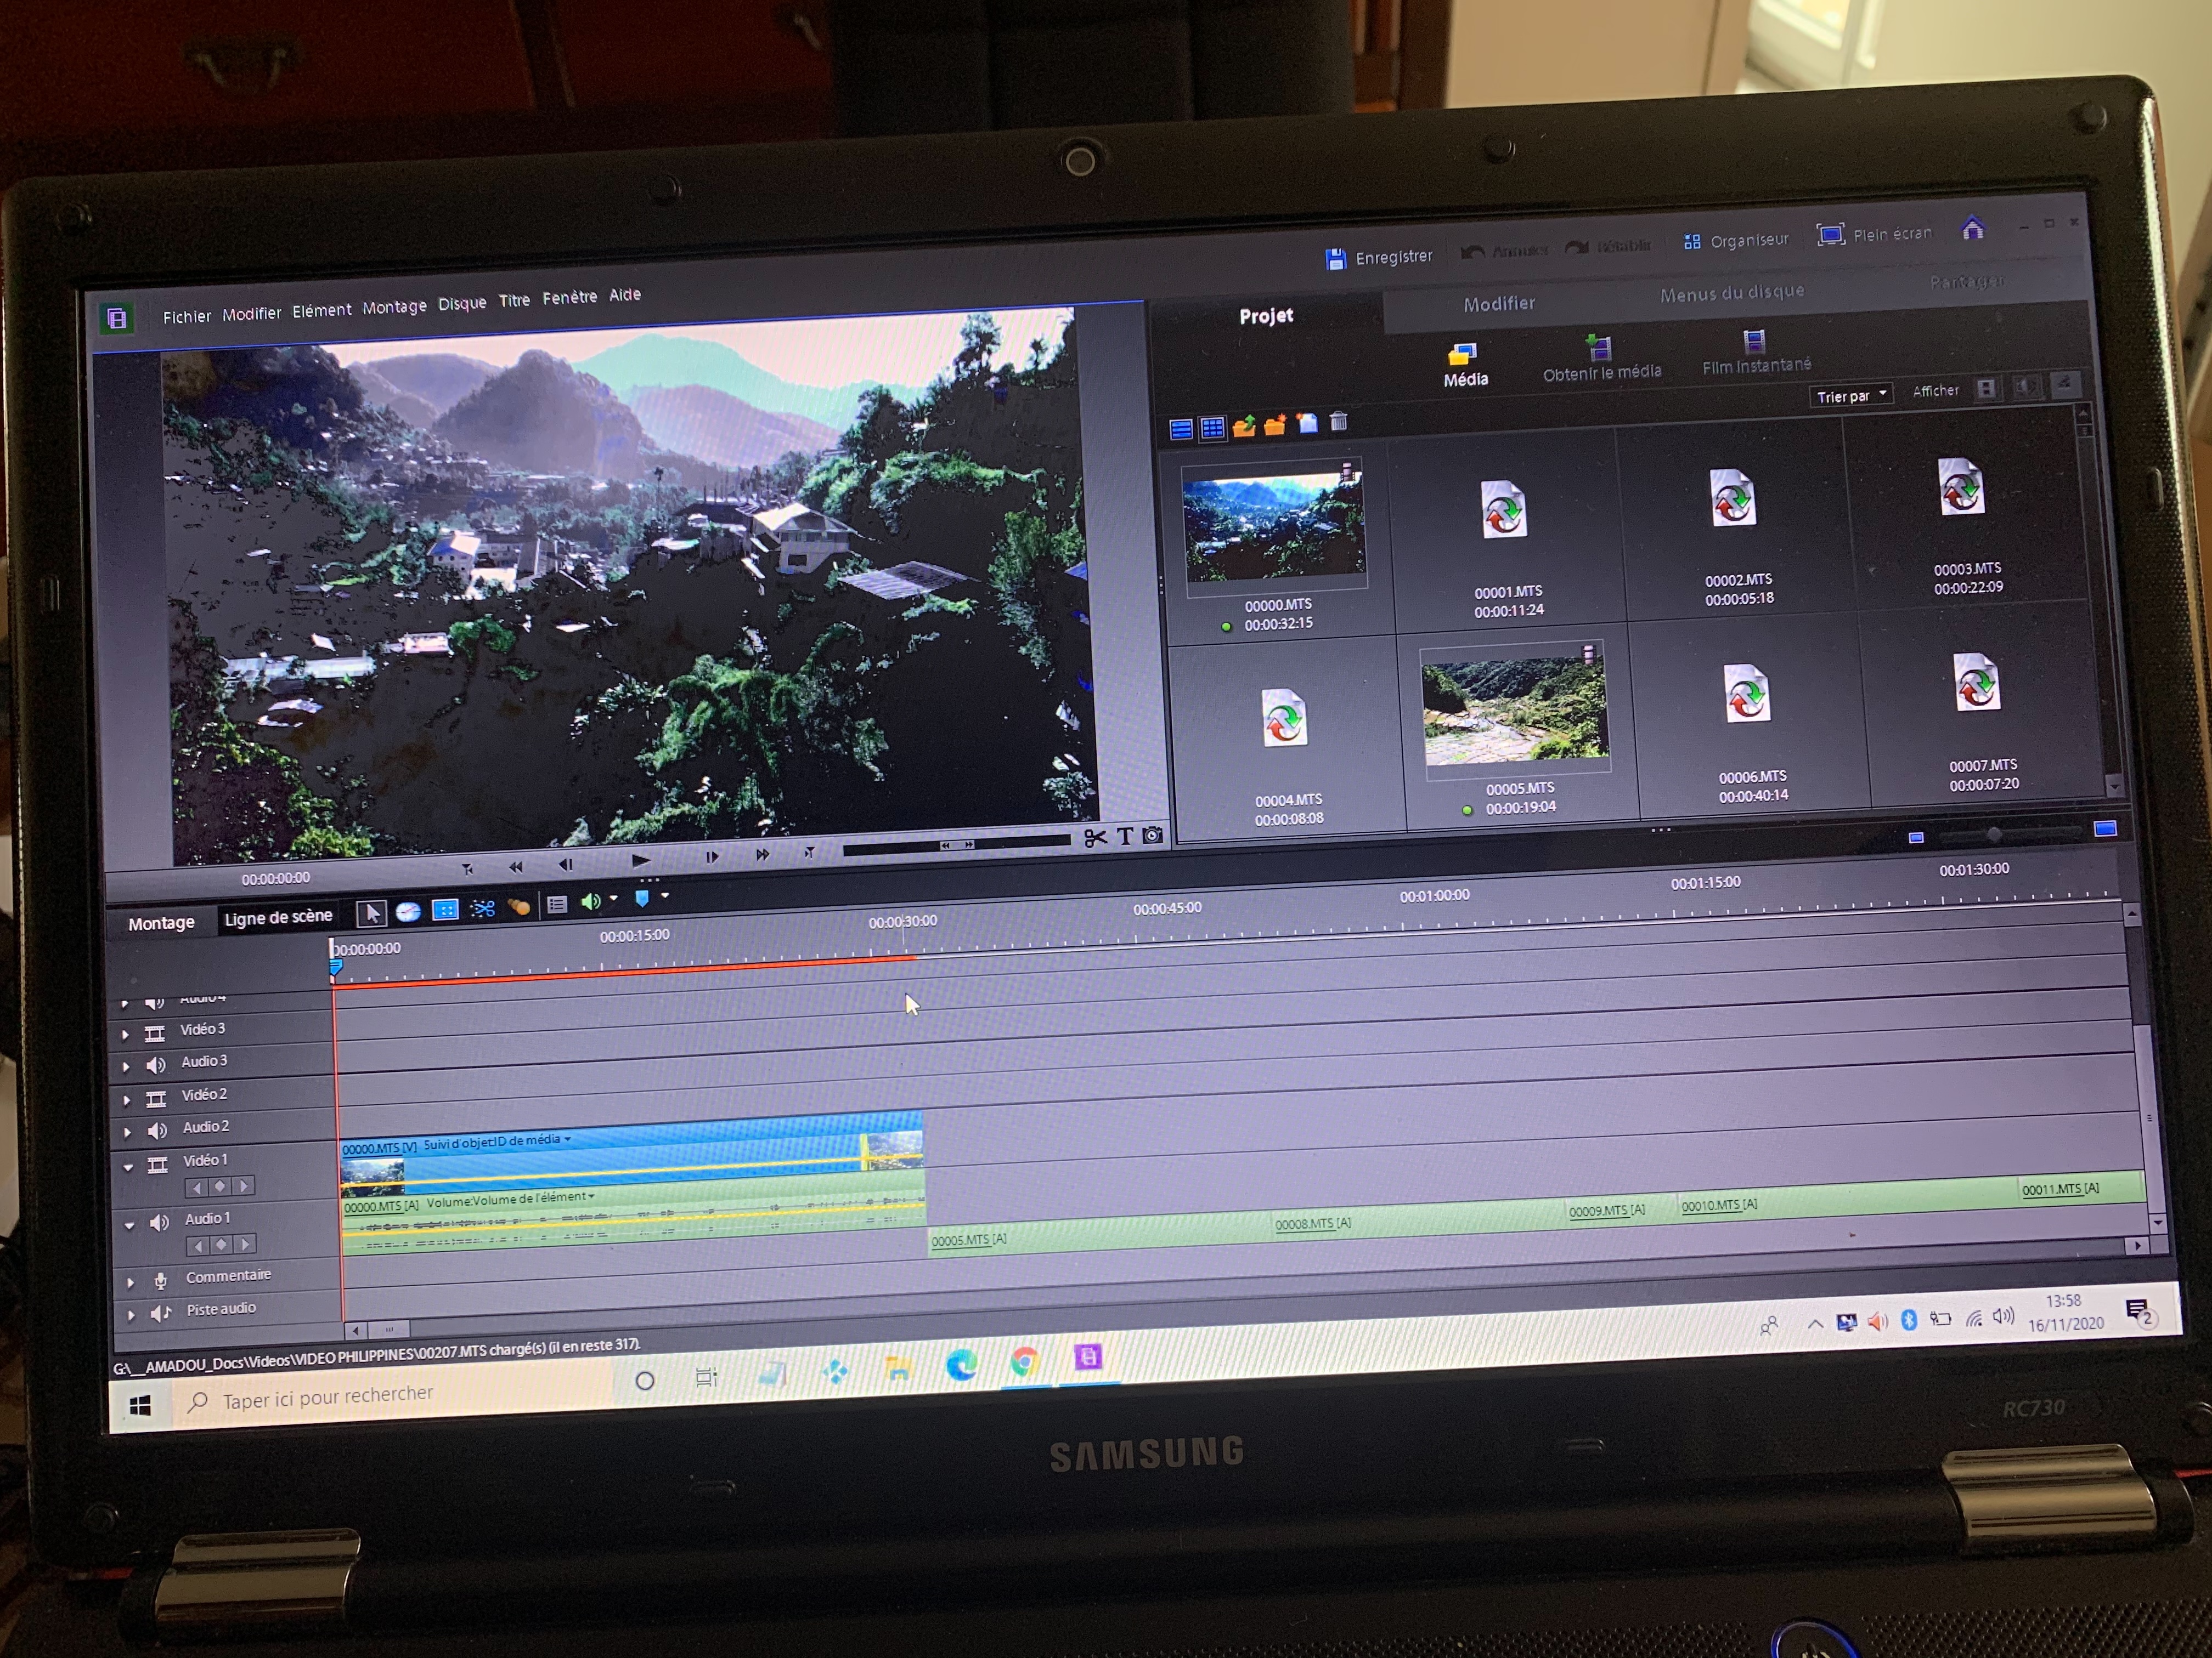
Task: Toggle still images filter next to Afficher
Action: click(x=2065, y=384)
